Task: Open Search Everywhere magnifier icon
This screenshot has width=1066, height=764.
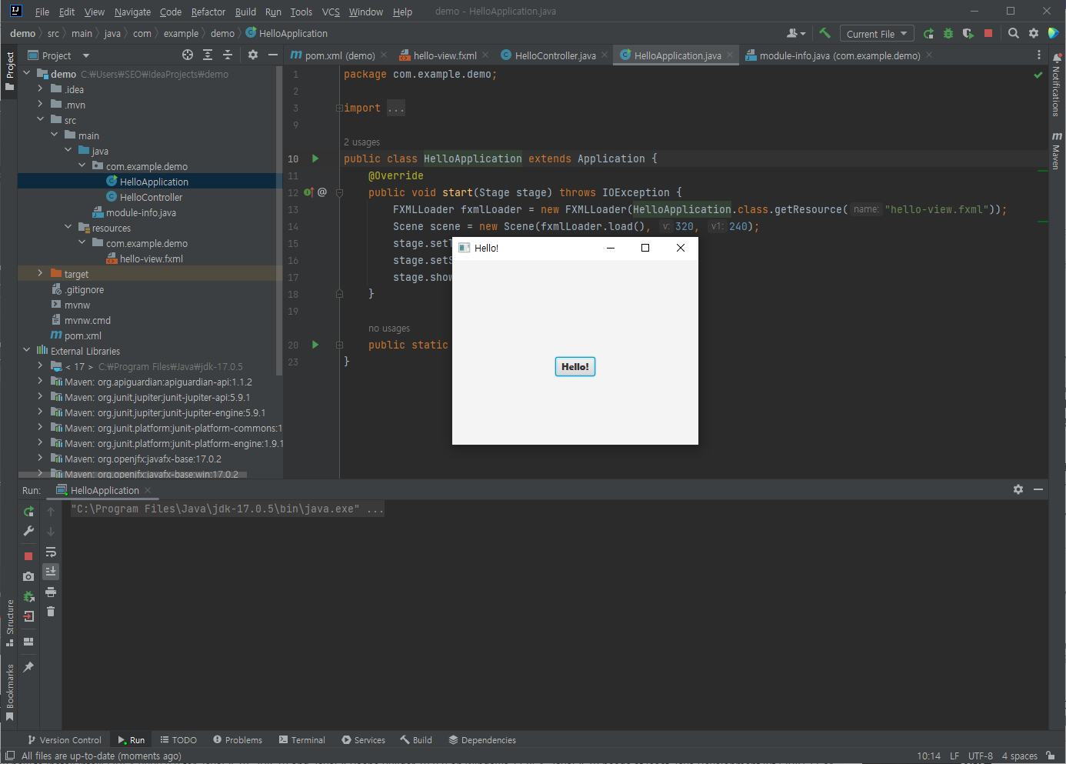Action: 1014,33
